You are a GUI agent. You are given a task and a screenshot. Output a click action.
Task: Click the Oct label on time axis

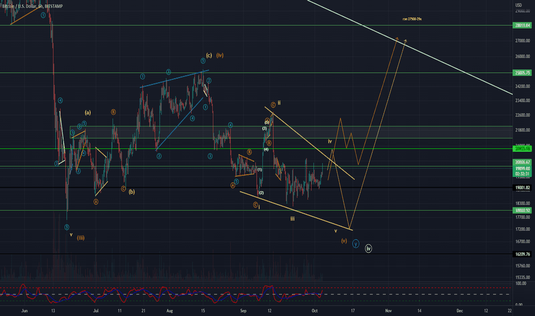[x=315, y=311]
